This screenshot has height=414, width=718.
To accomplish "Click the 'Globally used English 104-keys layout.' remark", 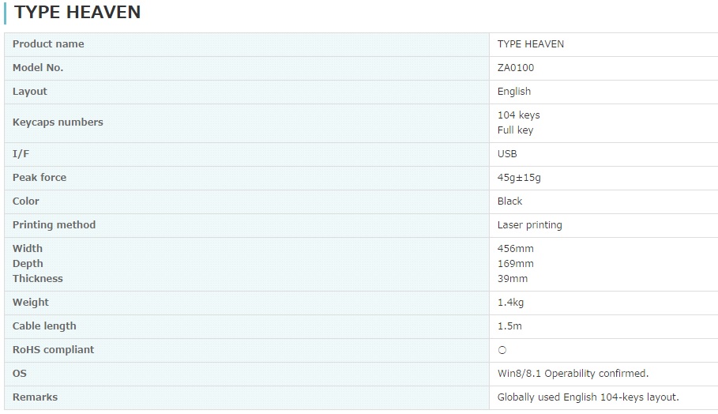I will click(x=588, y=397).
